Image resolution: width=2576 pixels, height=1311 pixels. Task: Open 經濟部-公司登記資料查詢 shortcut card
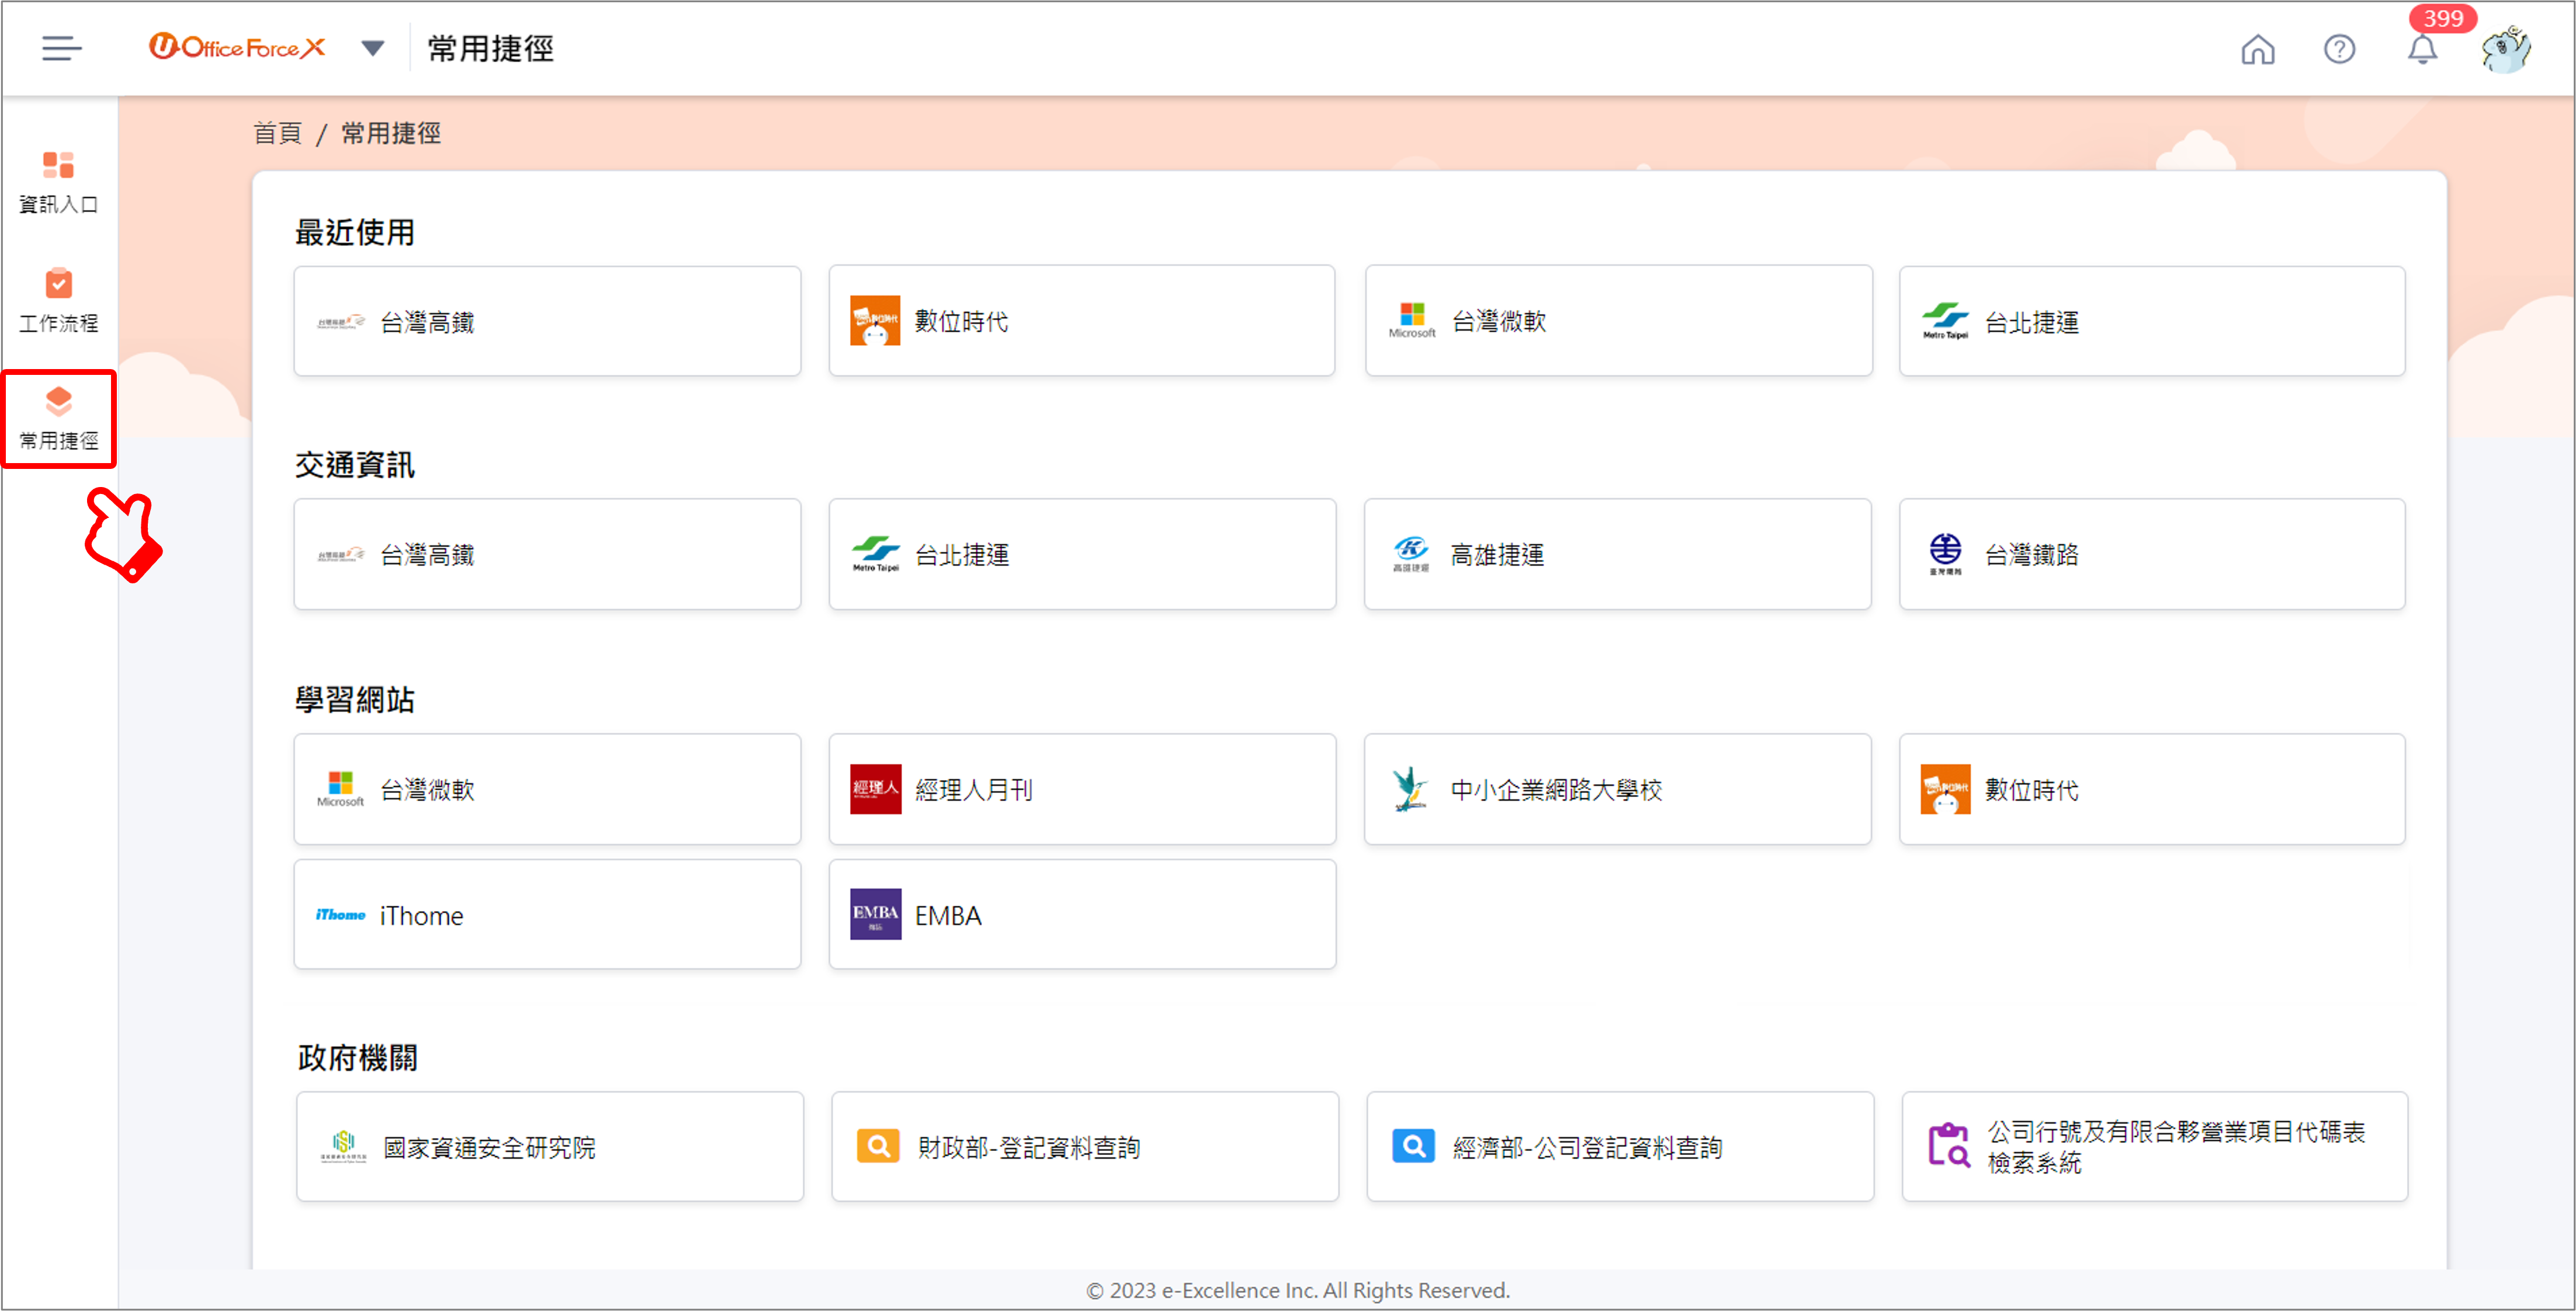pyautogui.click(x=1620, y=1146)
